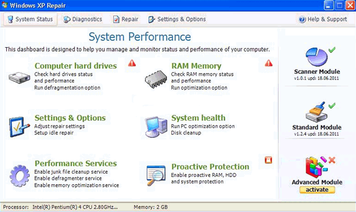Switch to the System Status tab
356x212 pixels.
[30, 19]
